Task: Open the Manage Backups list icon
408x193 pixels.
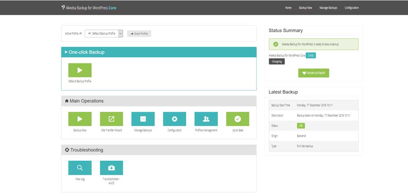Action: point(143,119)
